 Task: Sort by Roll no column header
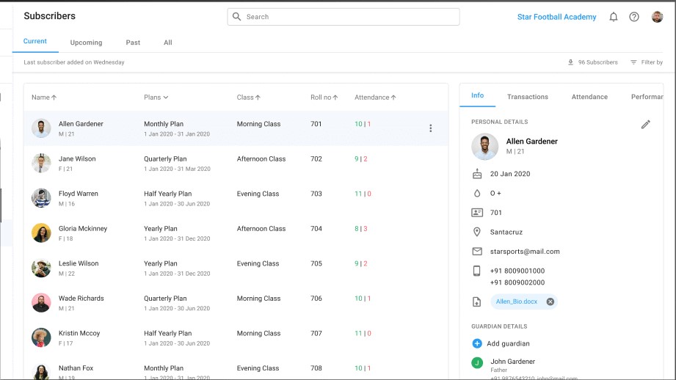(x=324, y=98)
